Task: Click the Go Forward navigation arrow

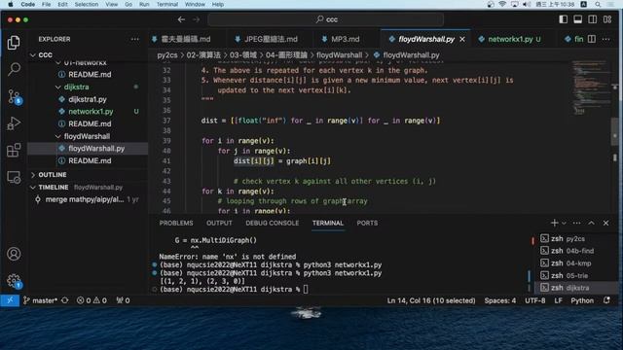Action: click(197, 19)
